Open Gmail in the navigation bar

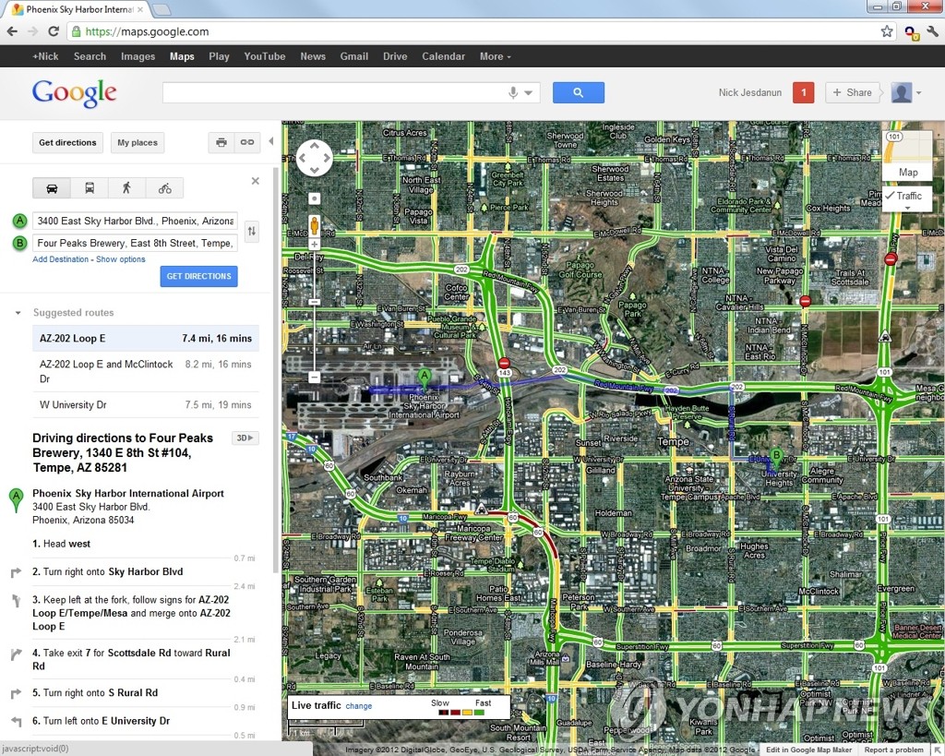tap(353, 56)
